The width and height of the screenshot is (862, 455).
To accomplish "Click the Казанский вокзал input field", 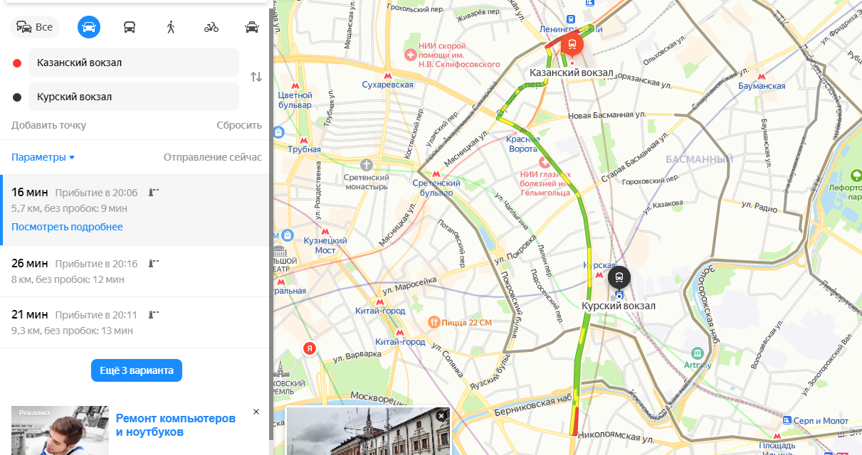I will [x=134, y=63].
